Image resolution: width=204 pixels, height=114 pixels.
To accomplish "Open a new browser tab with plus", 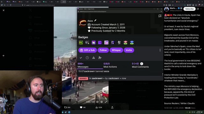I will click(x=185, y=2).
